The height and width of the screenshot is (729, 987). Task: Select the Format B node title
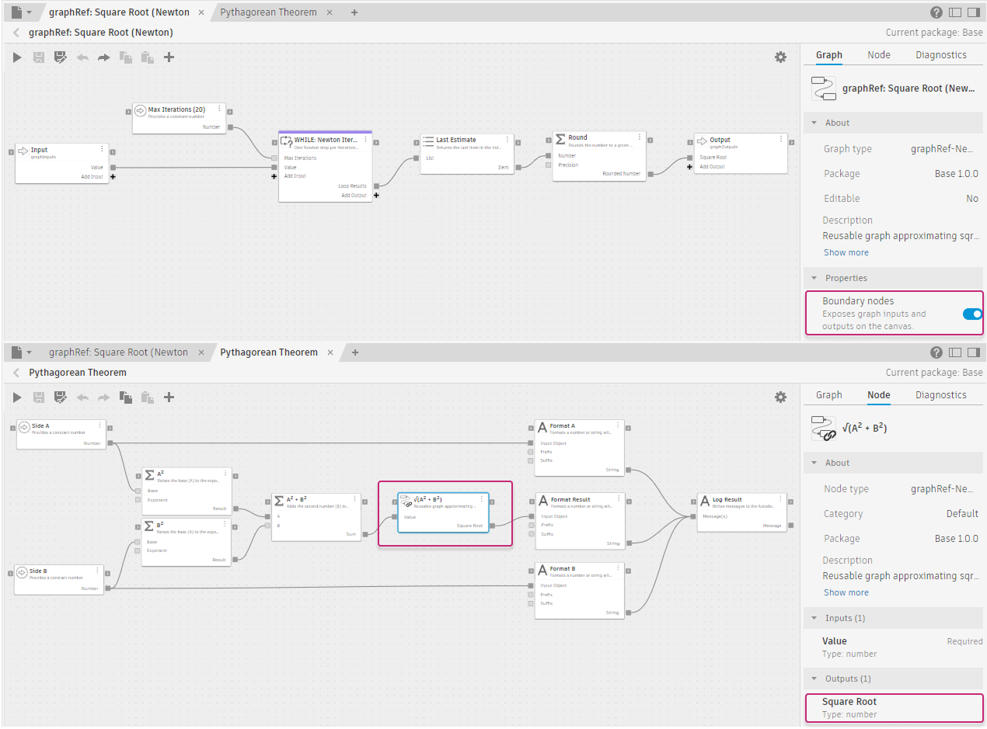coord(563,568)
